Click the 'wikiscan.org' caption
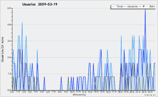Image resolution: width=158 pixels, height=97 pixels. pyautogui.click(x=79, y=95)
